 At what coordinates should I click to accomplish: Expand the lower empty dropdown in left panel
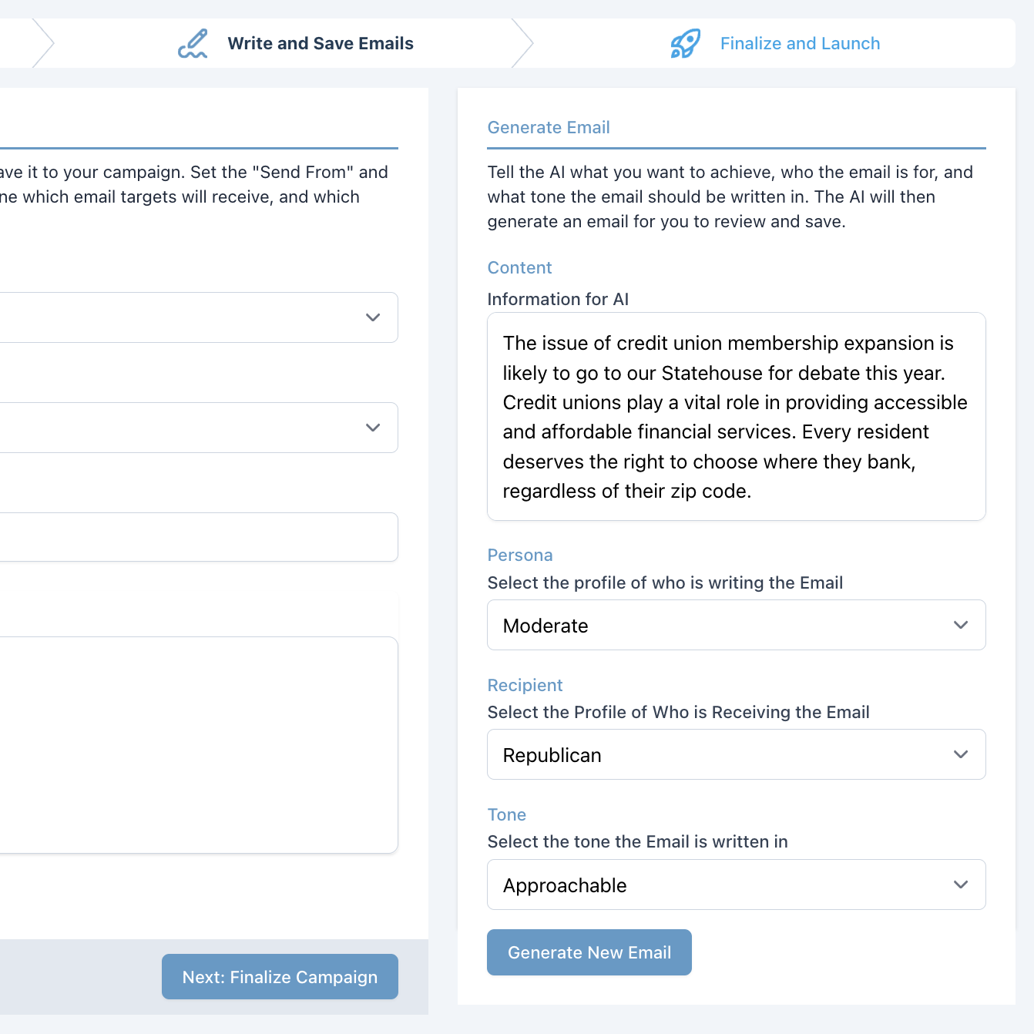click(x=197, y=428)
